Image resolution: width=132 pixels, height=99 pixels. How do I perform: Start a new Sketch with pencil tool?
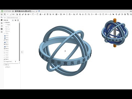(12, 14)
